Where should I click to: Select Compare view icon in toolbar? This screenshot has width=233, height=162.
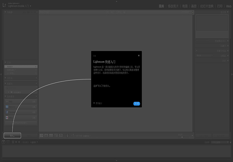coord(51,136)
